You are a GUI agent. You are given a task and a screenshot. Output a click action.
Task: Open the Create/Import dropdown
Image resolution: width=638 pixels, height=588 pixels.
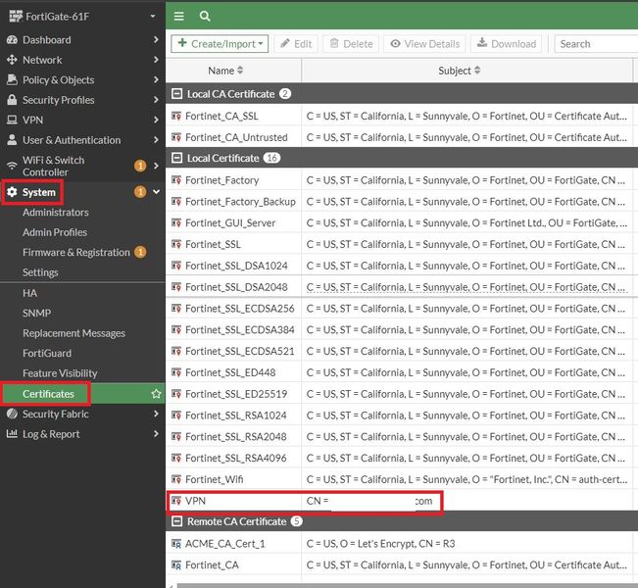point(221,44)
